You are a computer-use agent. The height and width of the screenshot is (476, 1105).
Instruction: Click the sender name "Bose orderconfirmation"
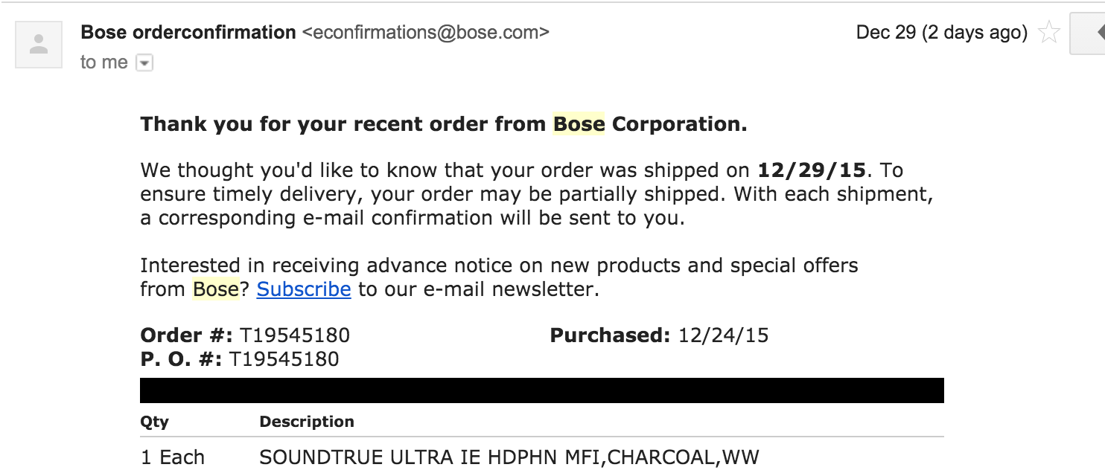click(x=188, y=33)
